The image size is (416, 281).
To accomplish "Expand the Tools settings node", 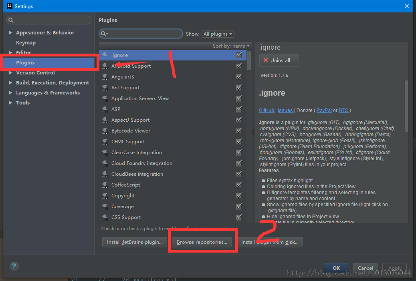I will [x=10, y=102].
